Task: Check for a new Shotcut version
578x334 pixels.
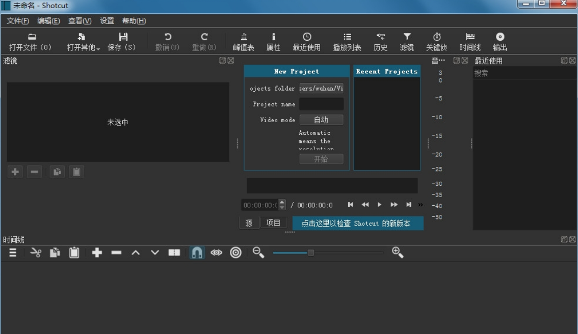Action: pyautogui.click(x=358, y=223)
